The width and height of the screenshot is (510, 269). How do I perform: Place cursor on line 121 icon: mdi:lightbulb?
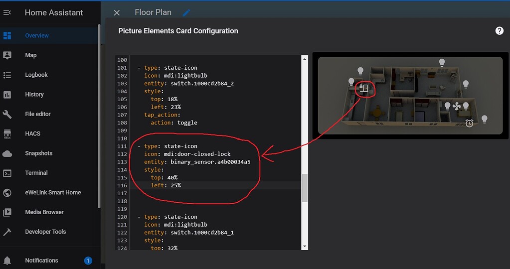pyautogui.click(x=175, y=225)
